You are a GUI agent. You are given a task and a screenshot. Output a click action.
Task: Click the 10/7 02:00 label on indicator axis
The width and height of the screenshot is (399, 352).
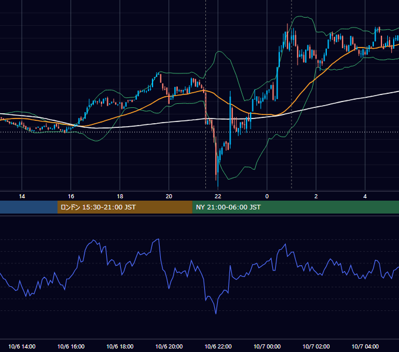click(316, 346)
